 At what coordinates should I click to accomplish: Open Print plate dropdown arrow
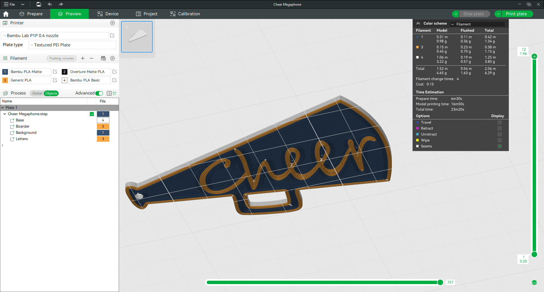click(x=498, y=14)
